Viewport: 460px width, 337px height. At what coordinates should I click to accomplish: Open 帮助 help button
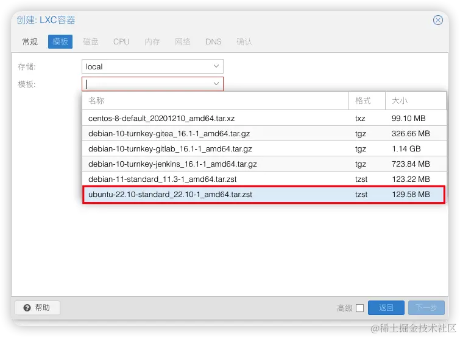[x=37, y=308]
